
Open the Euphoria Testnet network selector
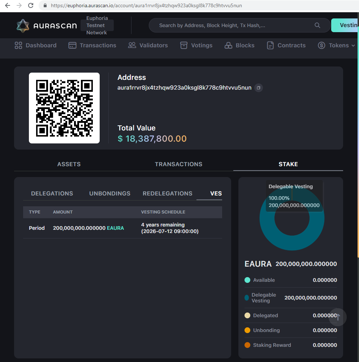pos(97,25)
